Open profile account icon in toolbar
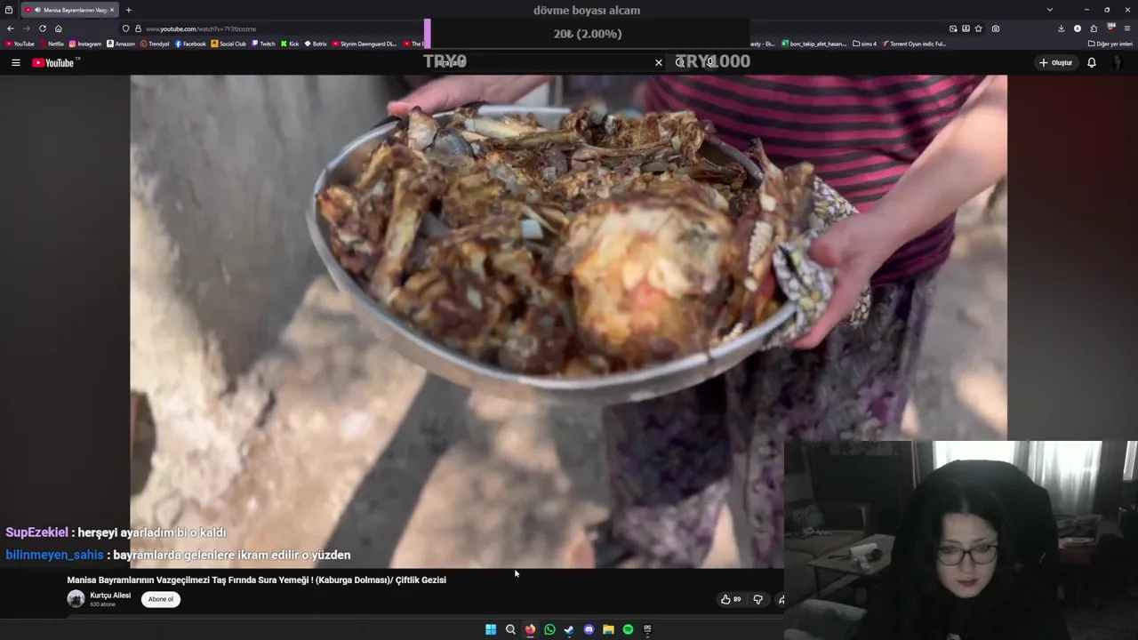This screenshot has width=1138, height=640. pos(1078,28)
